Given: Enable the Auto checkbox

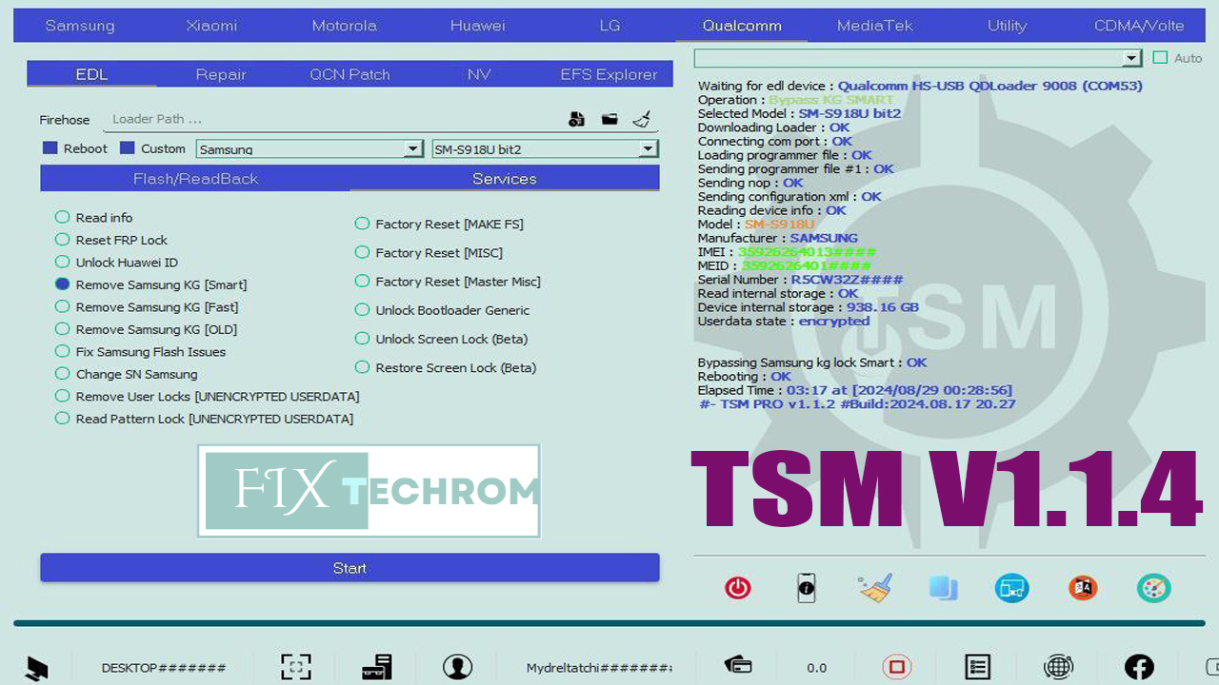Looking at the screenshot, I should click(1160, 58).
